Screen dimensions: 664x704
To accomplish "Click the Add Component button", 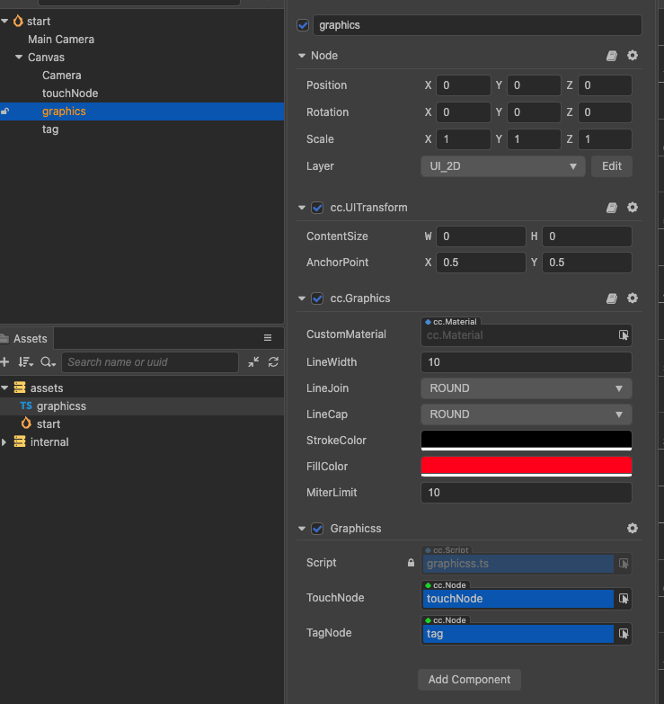I will click(469, 680).
